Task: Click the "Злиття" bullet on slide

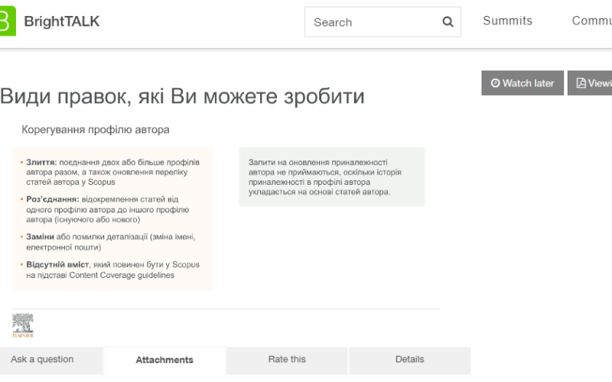Action: (112, 172)
